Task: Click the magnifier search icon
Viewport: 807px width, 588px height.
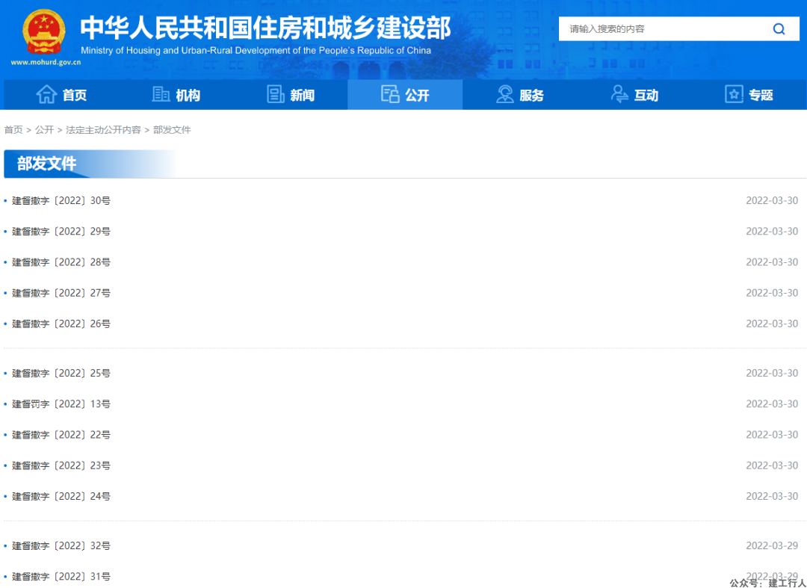Action: (x=779, y=29)
